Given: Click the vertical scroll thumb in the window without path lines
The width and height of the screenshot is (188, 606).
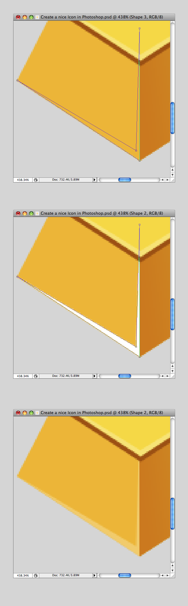Looking at the screenshot, I should pos(172,514).
